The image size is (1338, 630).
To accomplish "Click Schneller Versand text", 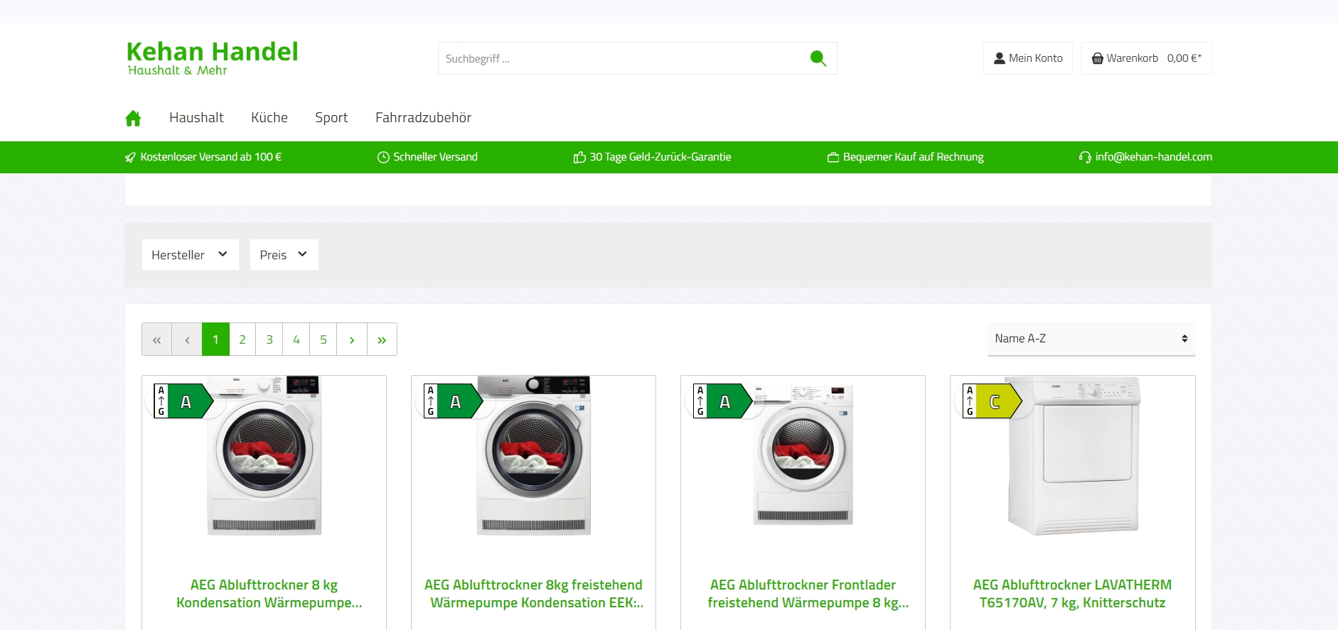I will click(435, 157).
